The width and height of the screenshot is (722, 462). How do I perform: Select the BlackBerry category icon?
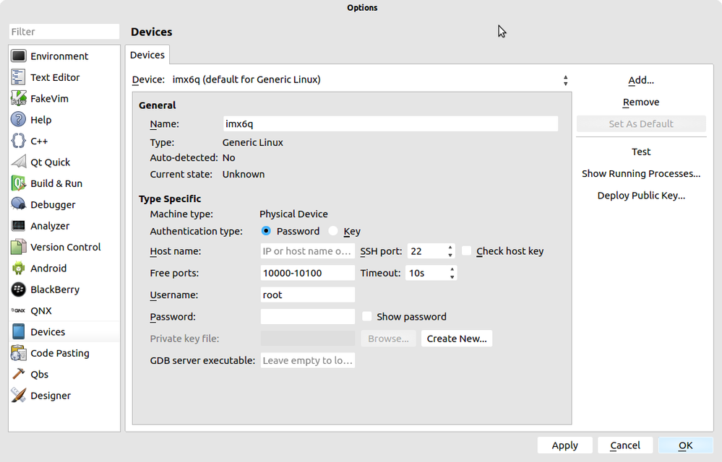tap(19, 289)
